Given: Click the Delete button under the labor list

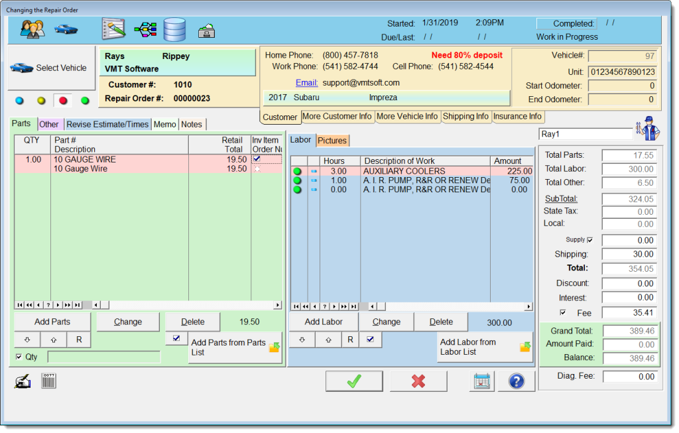Looking at the screenshot, I should click(441, 322).
